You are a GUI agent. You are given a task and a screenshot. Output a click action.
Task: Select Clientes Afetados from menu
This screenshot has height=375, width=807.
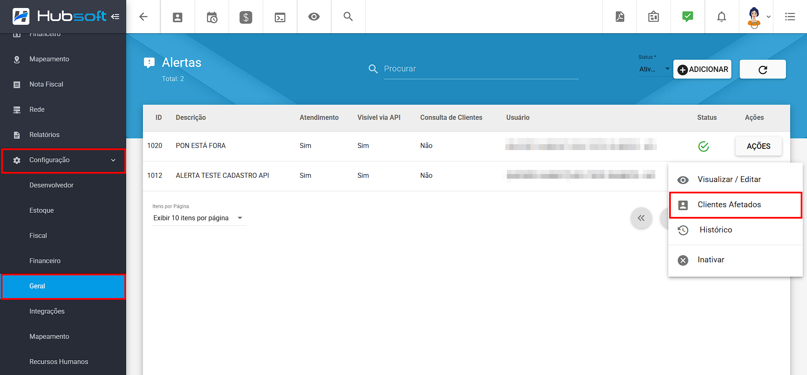tap(735, 205)
